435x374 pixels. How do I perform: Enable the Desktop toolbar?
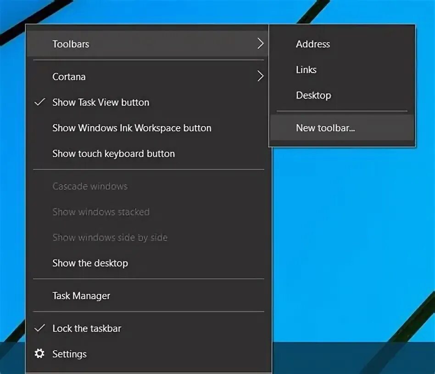point(342,95)
